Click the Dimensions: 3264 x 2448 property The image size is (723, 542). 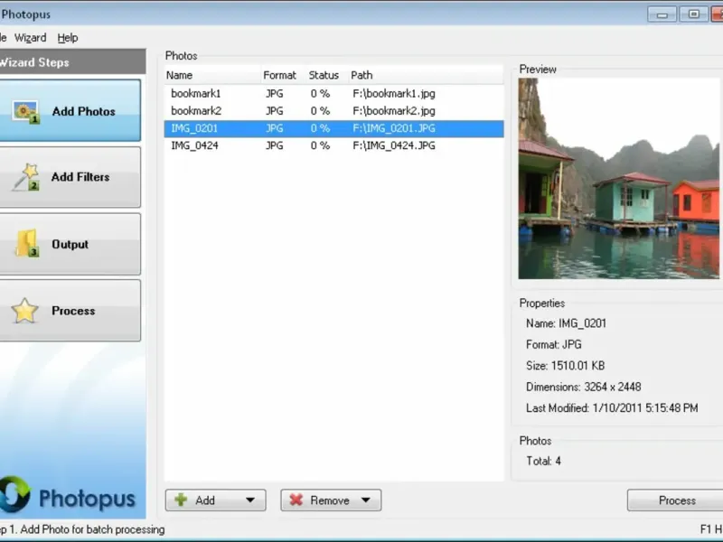583,388
